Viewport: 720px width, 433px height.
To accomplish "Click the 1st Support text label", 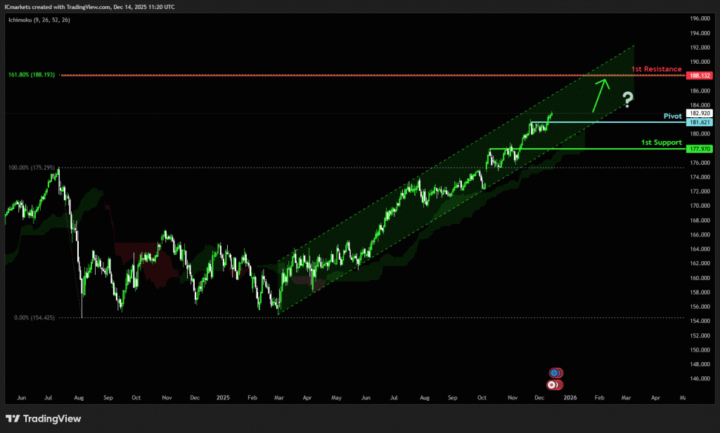I will [x=661, y=142].
